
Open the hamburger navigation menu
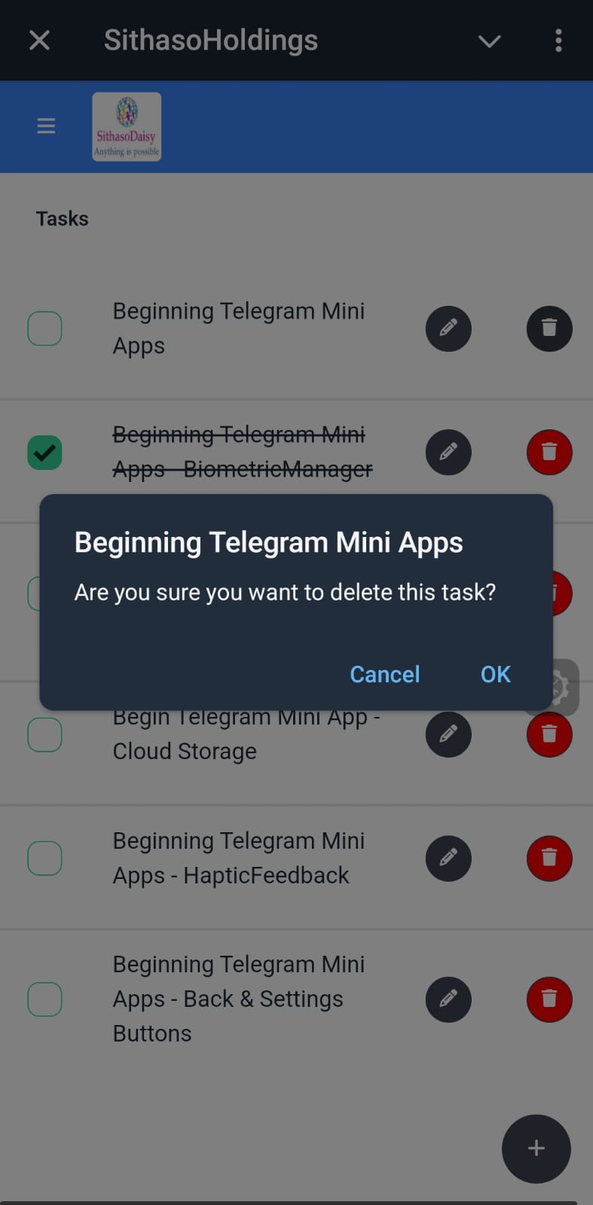46,126
